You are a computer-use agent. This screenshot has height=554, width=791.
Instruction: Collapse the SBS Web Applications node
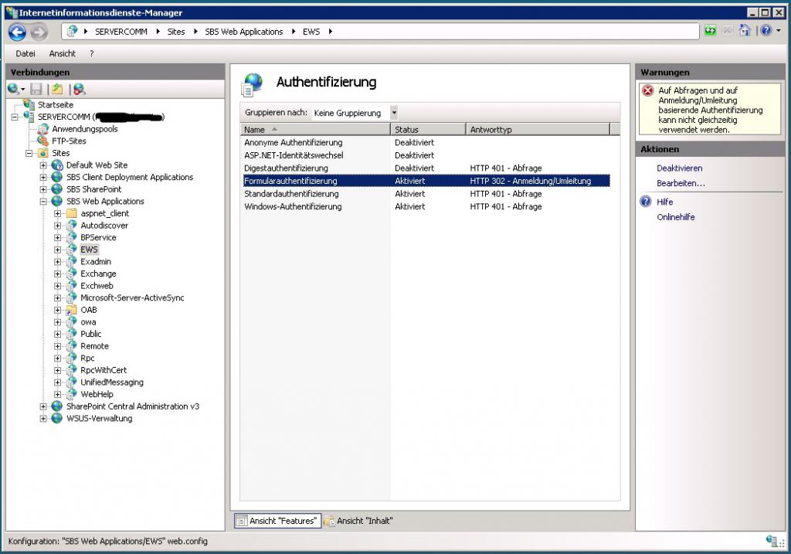tap(43, 202)
